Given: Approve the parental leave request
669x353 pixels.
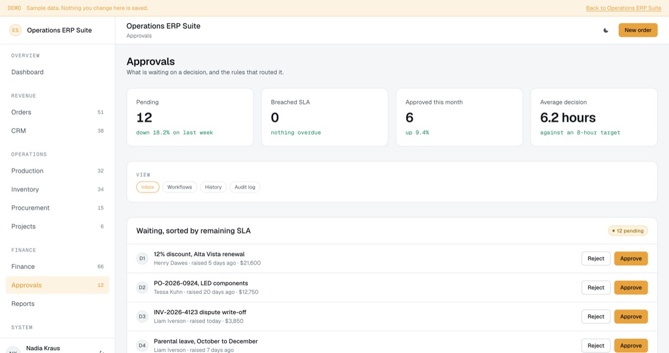Looking at the screenshot, I should point(631,346).
